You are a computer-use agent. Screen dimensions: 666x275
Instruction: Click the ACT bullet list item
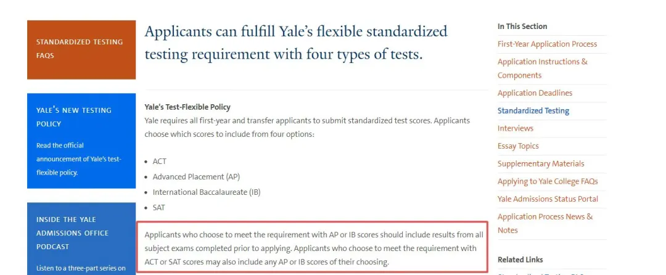pyautogui.click(x=160, y=161)
